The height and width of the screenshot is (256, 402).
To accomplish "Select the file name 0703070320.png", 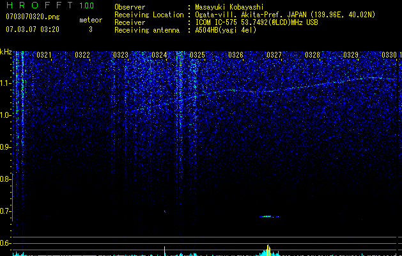I will point(33,17).
